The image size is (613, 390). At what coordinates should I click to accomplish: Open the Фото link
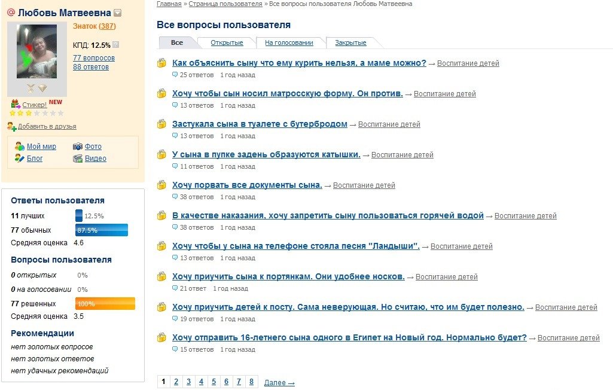pyautogui.click(x=93, y=147)
